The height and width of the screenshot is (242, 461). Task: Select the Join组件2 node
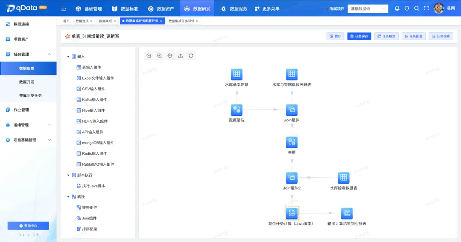292,178
